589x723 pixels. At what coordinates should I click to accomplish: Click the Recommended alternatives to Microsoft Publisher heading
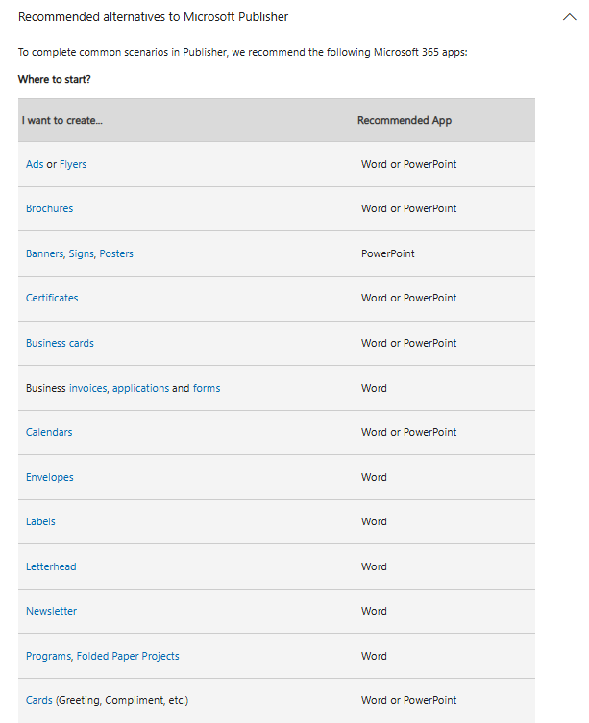153,17
